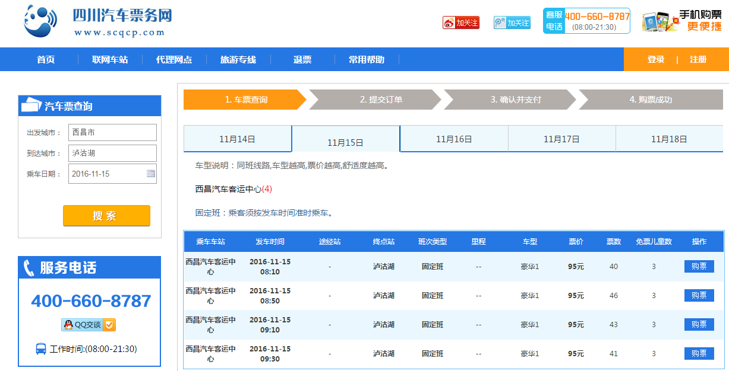This screenshot has width=729, height=371.
Task: Select the 11月14日 date tab
Action: point(237,139)
